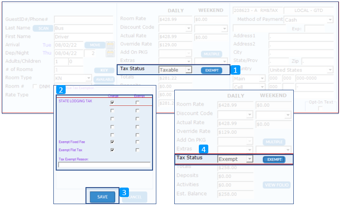
Task: Click the Tax Exempt Reason text field
Action: [x=104, y=165]
